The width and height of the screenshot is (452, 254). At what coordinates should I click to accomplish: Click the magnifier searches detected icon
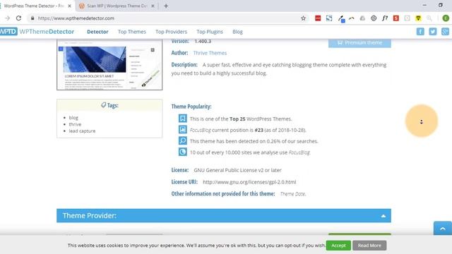tap(182, 141)
